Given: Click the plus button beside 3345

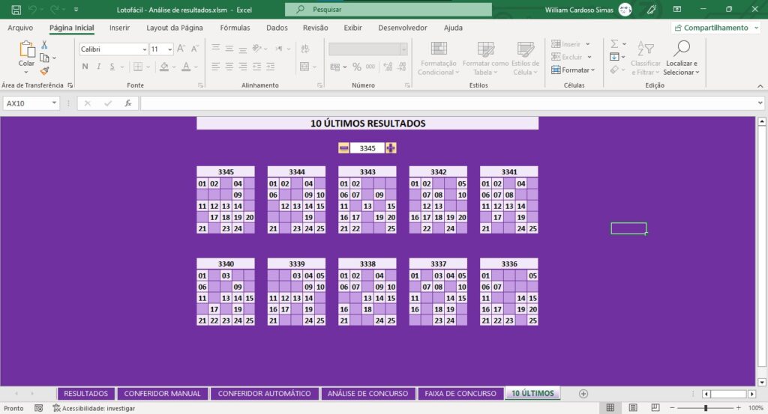Looking at the screenshot, I should click(391, 148).
